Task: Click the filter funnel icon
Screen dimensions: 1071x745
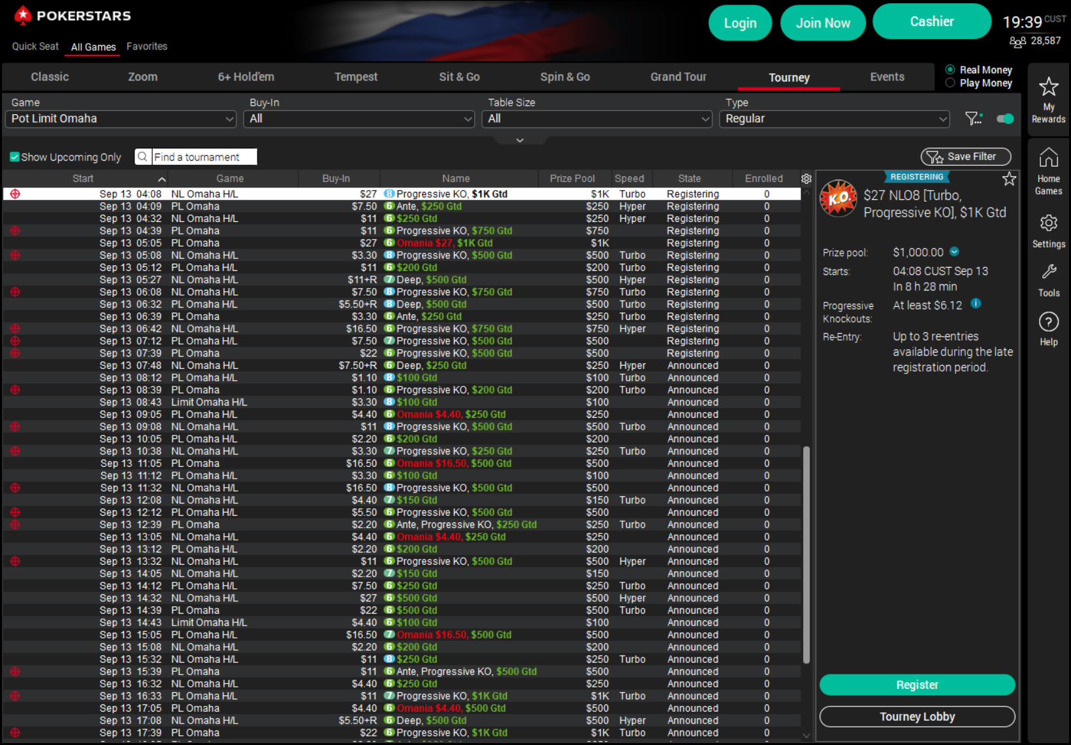Action: 973,118
